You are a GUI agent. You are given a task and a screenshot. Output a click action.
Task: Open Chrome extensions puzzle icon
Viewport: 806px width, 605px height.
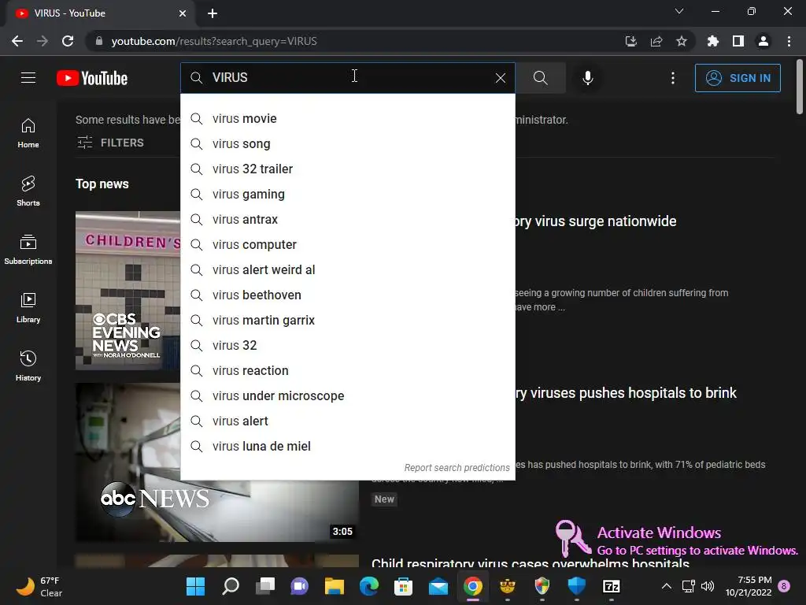coord(713,41)
